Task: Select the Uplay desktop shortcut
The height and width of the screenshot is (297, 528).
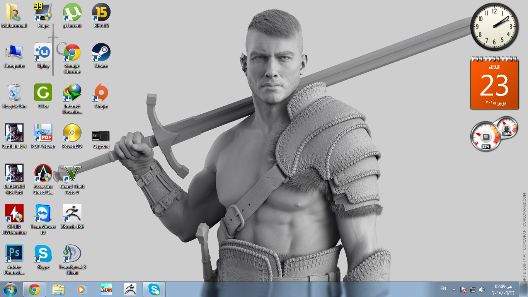Action: tap(43, 56)
